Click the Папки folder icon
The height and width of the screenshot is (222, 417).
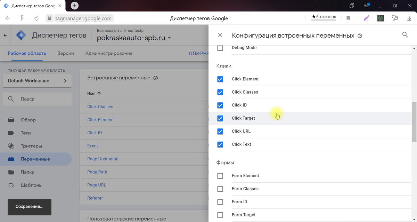(11, 172)
